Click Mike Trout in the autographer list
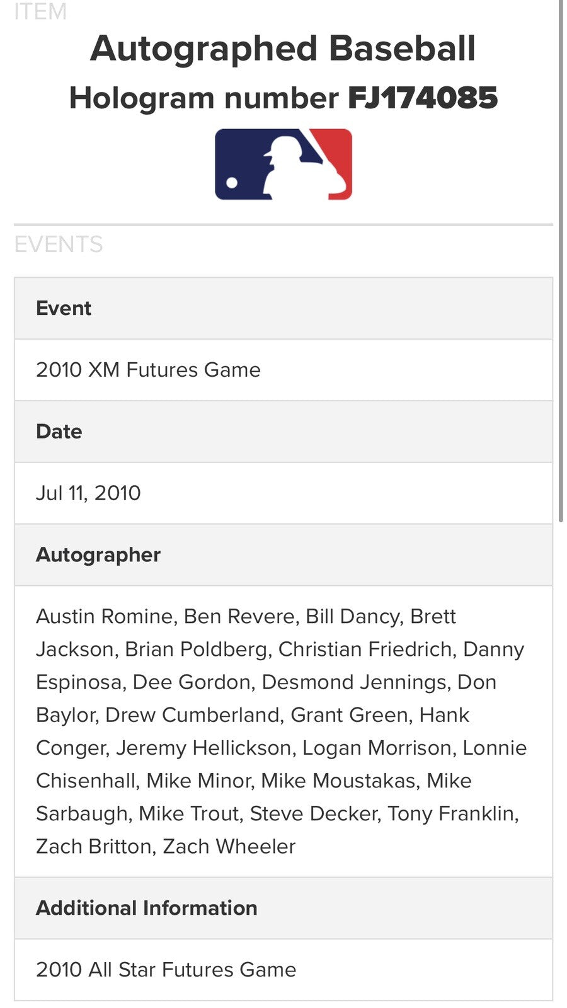Viewport: 567px width, 1008px height. click(189, 813)
